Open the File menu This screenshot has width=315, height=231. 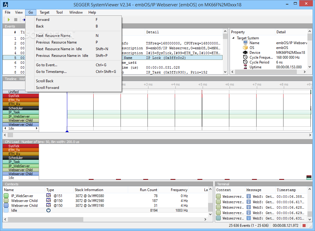click(8, 12)
